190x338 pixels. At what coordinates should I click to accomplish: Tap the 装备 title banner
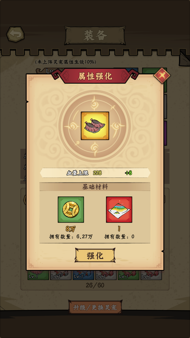point(95,35)
